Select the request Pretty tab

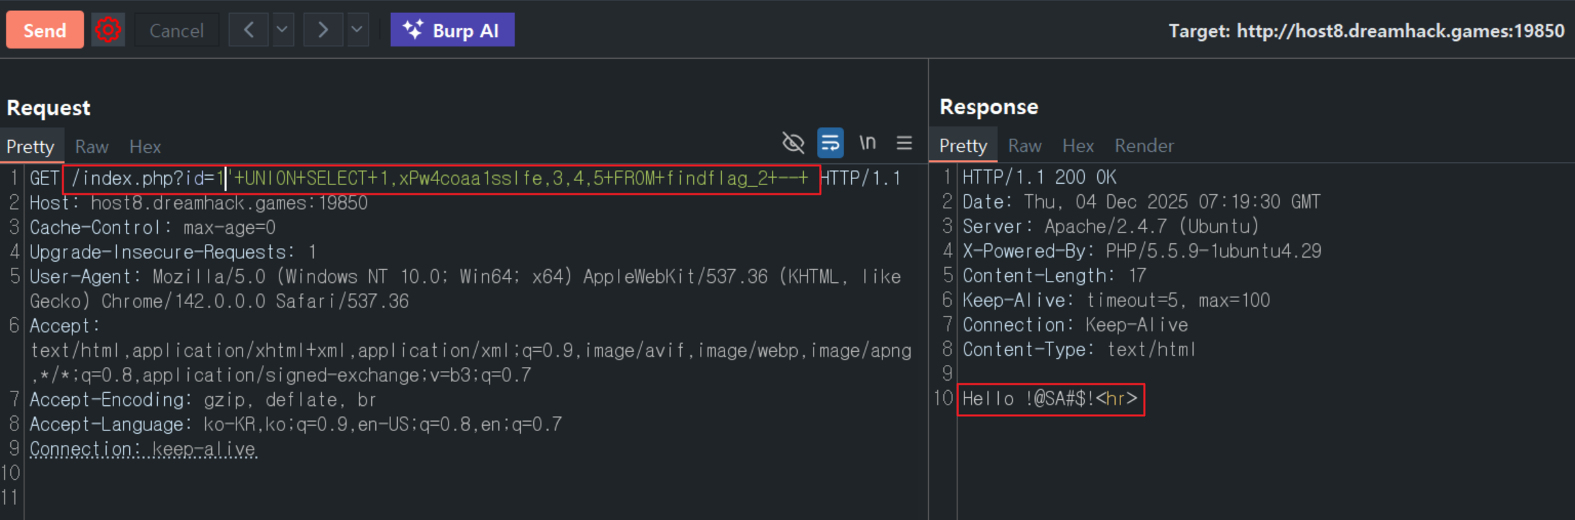coord(30,147)
